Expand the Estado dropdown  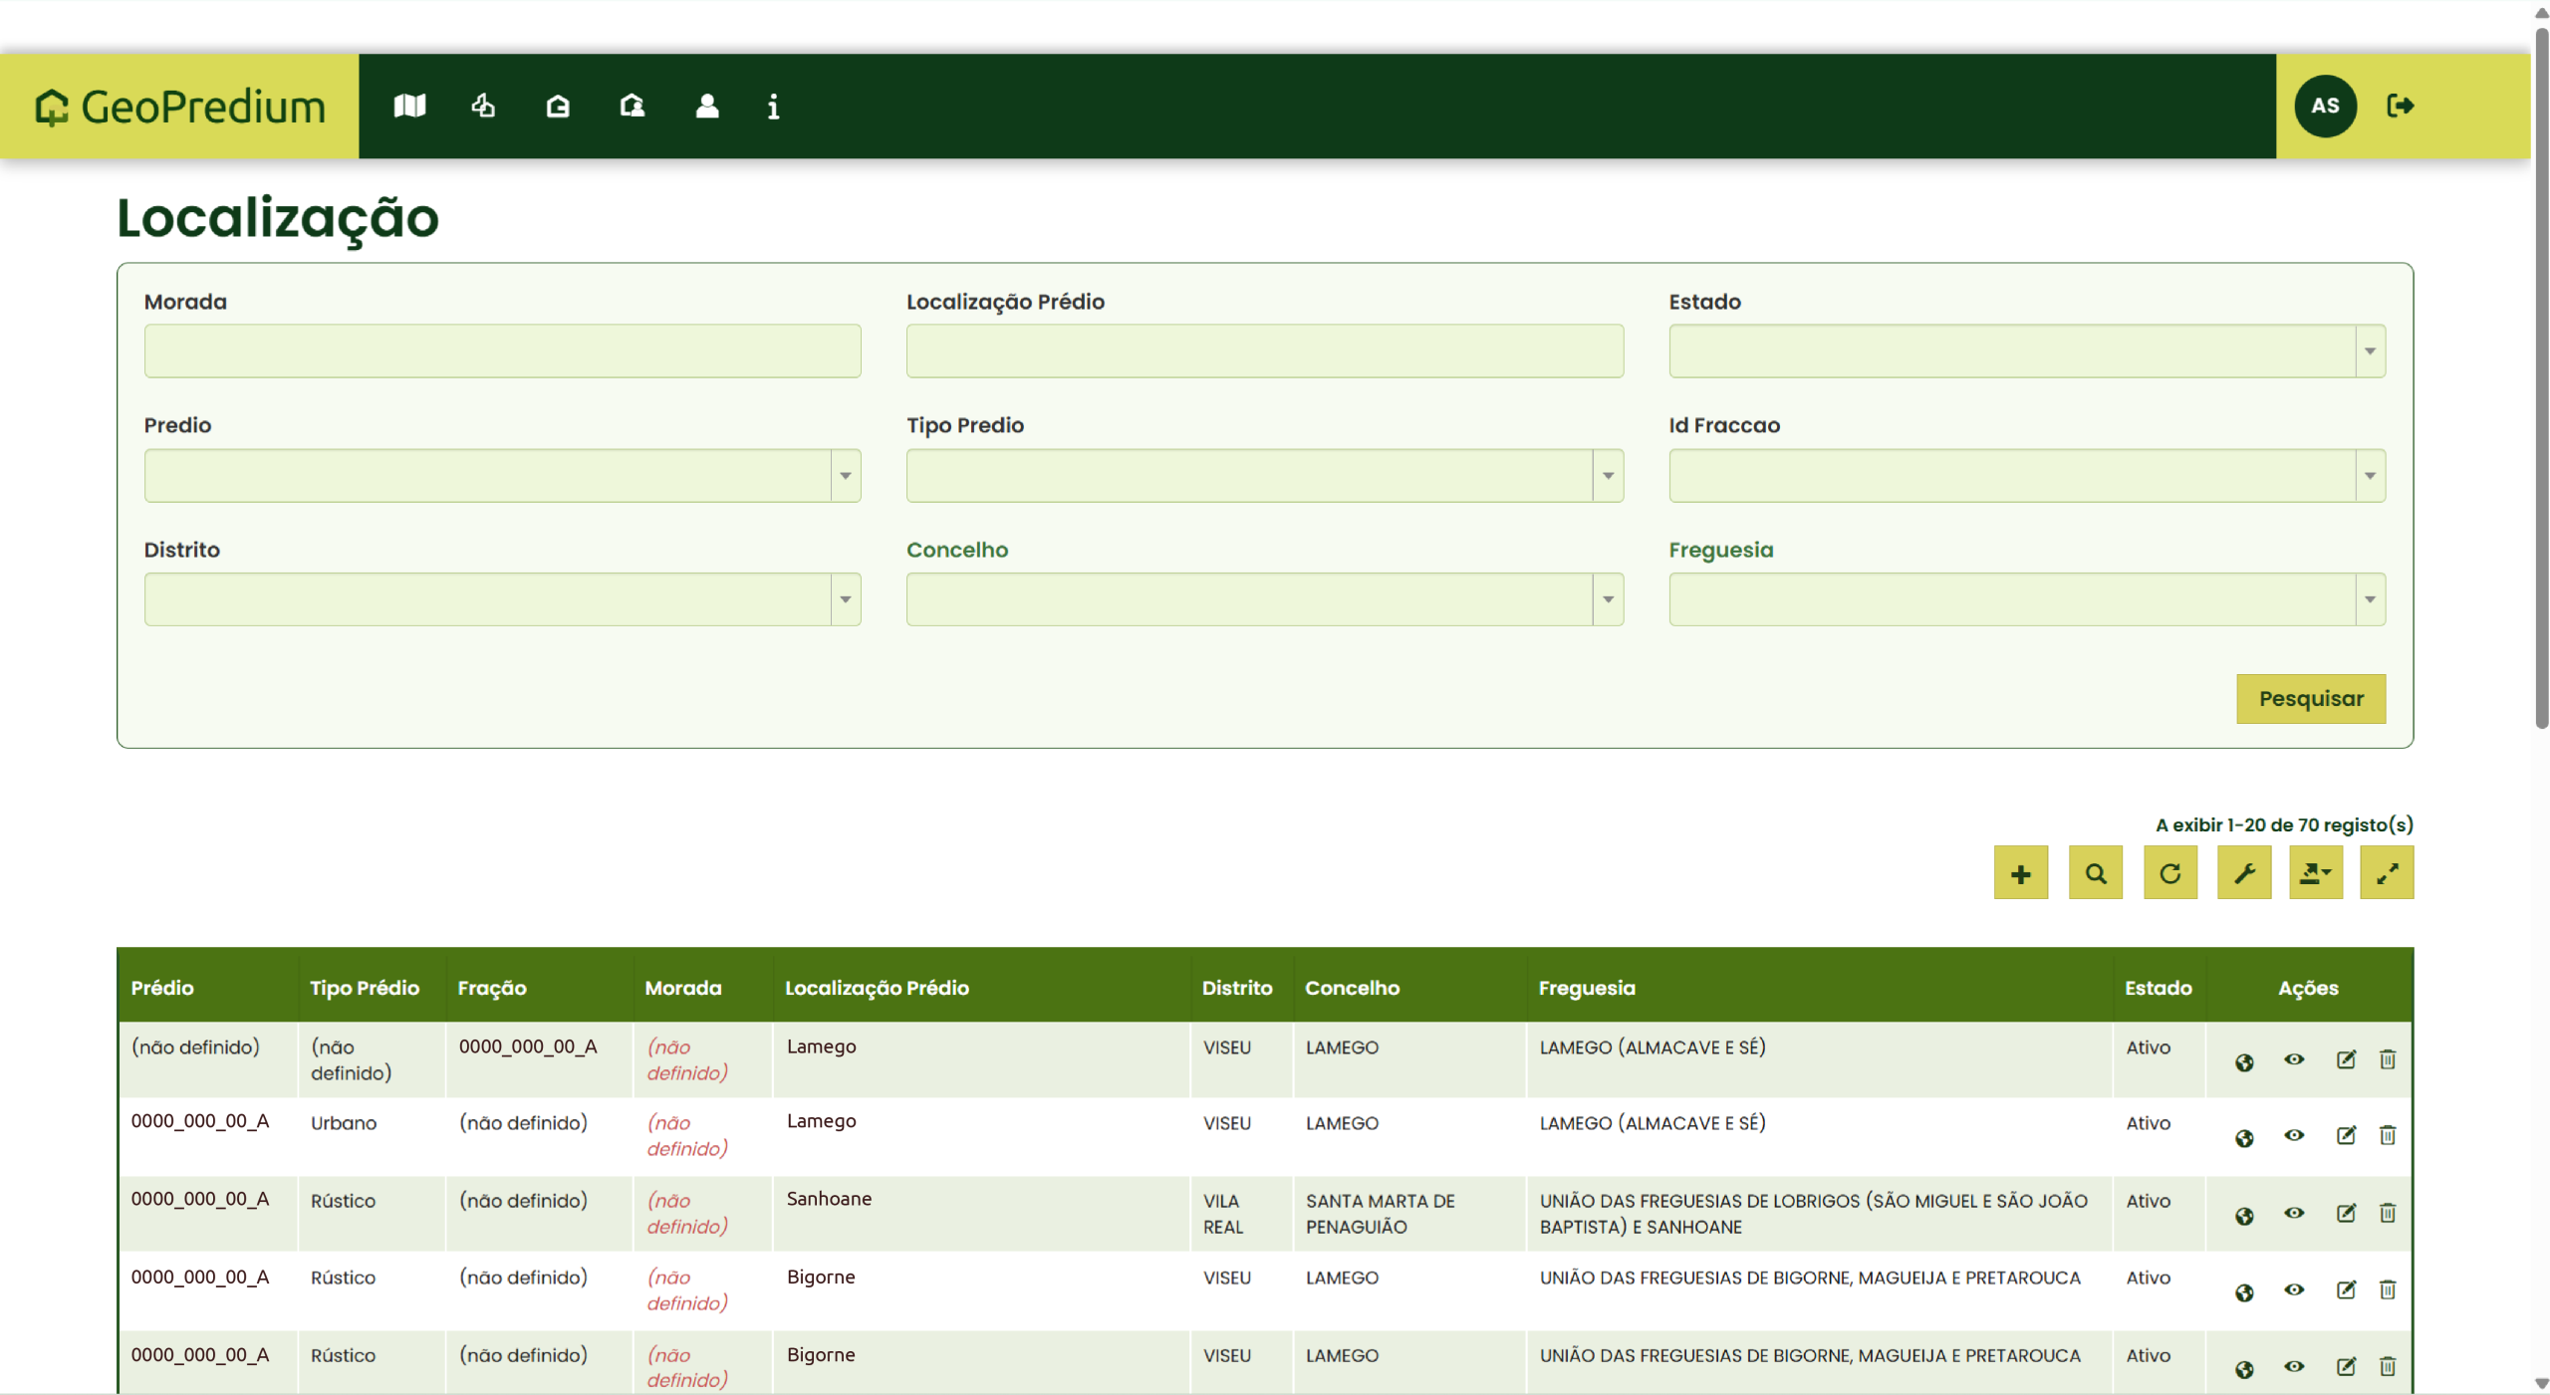tap(2369, 350)
